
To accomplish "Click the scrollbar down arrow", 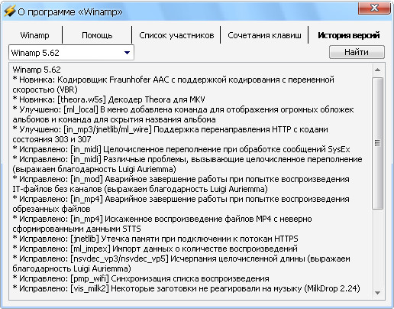I will pyautogui.click(x=378, y=293).
